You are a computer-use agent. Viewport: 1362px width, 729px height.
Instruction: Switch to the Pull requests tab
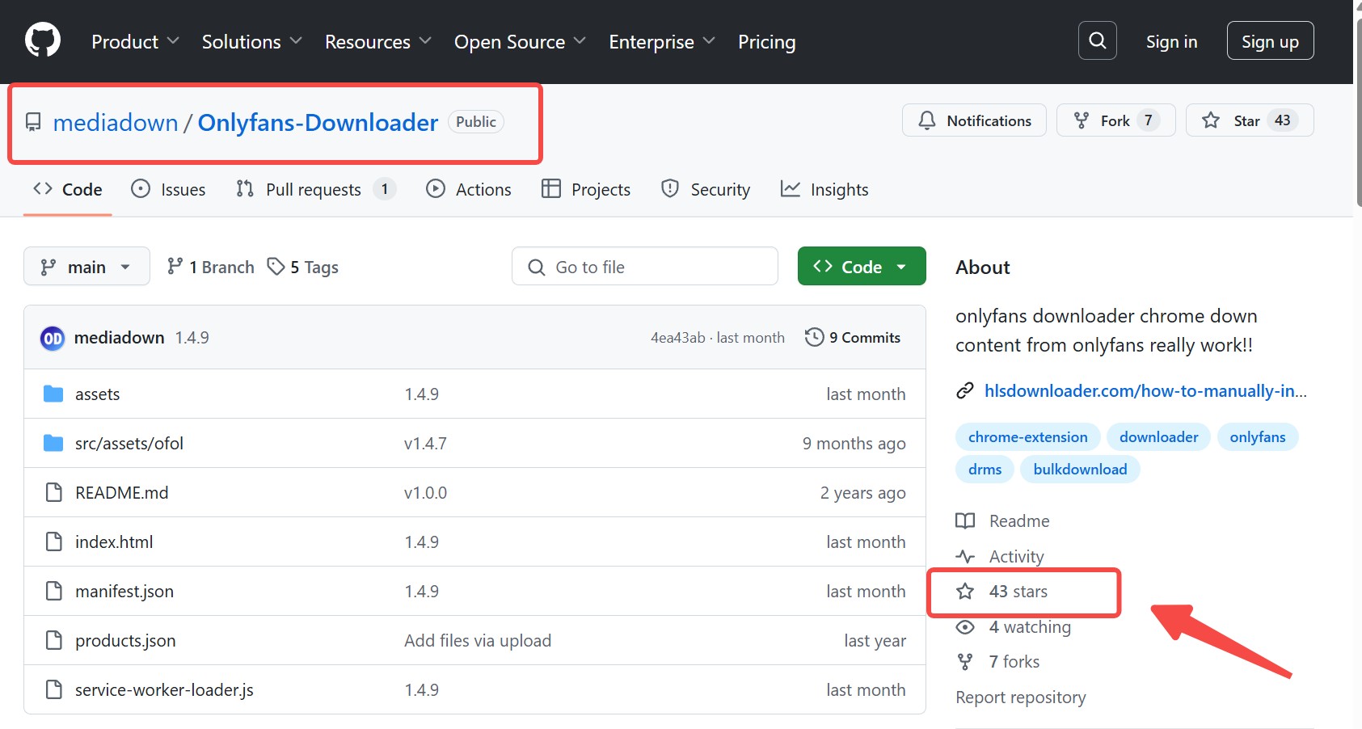point(315,189)
